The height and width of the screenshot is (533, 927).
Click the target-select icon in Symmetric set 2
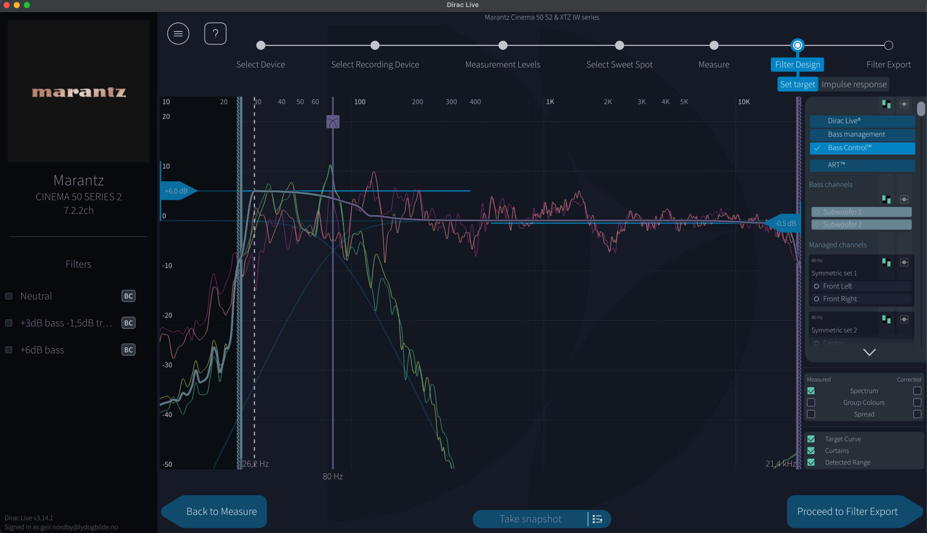(x=904, y=320)
